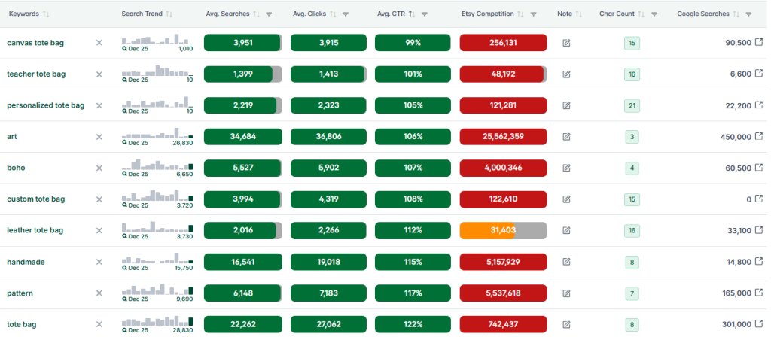The width and height of the screenshot is (771, 337).
Task: Edit note for 'teacher tote bag'
Action: [566, 74]
